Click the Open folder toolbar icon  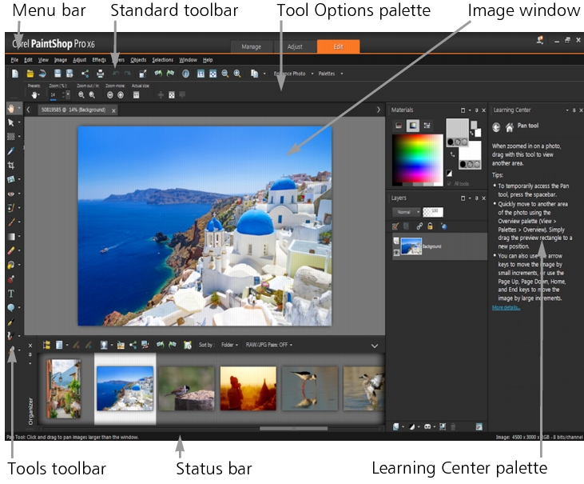(x=30, y=74)
